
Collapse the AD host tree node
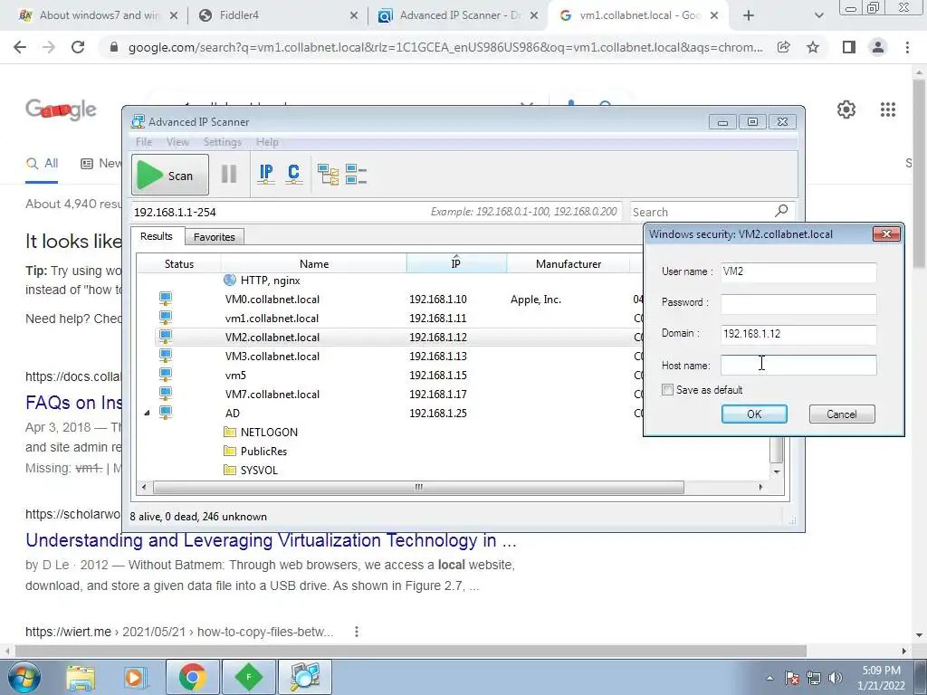[147, 413]
